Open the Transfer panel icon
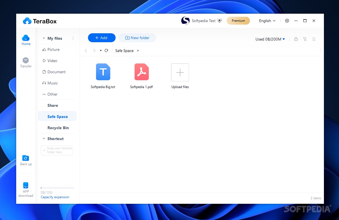Screen dimensions: 339x220 26,60
